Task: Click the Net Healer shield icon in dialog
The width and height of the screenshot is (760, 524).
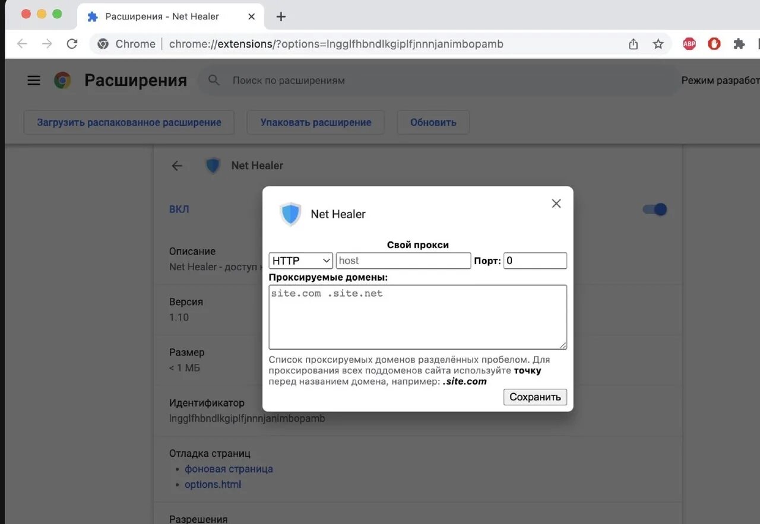Action: pyautogui.click(x=290, y=214)
